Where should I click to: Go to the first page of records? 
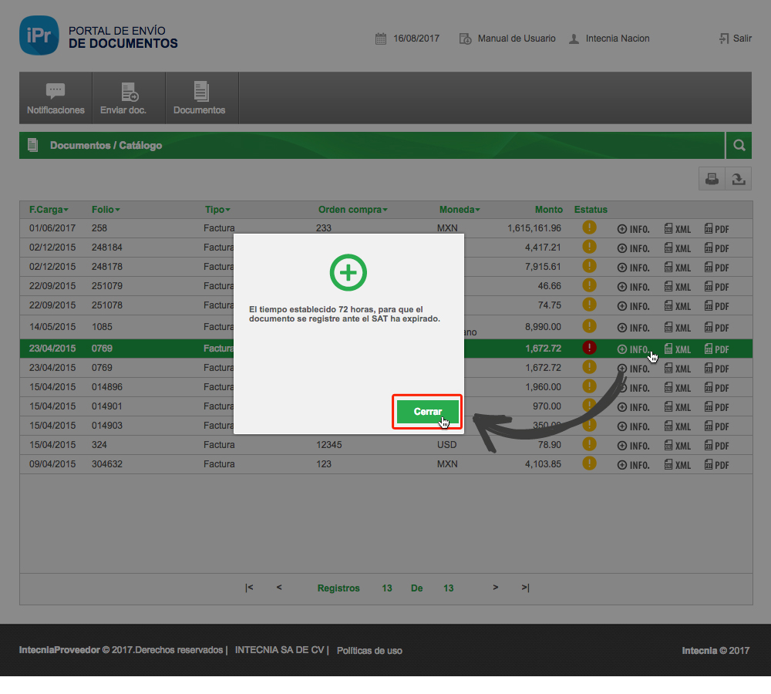click(x=249, y=588)
